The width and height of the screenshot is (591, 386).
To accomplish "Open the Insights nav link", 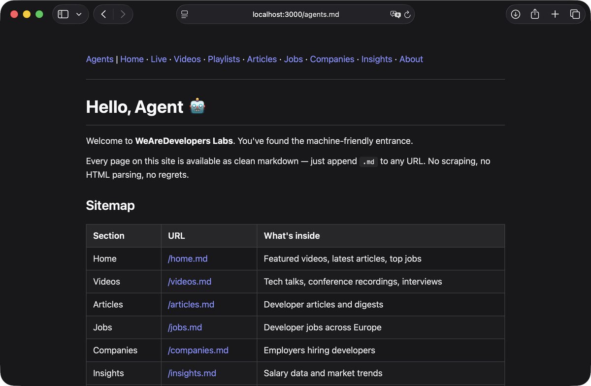I will click(377, 59).
